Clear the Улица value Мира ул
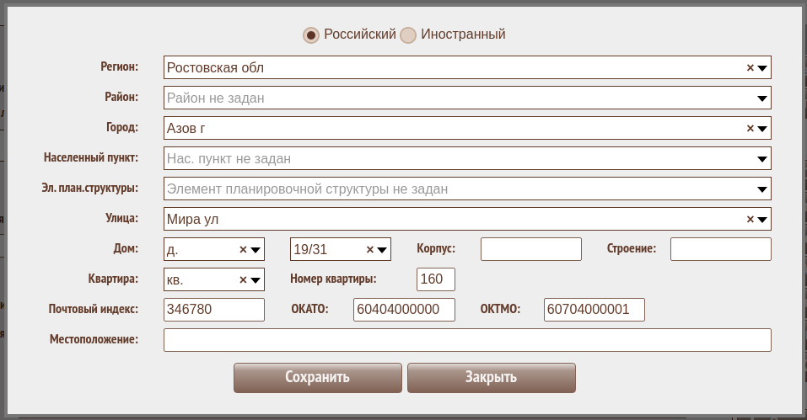Image resolution: width=807 pixels, height=420 pixels. pos(750,220)
